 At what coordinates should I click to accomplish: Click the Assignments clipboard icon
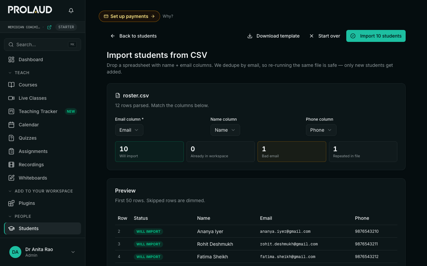click(x=11, y=151)
